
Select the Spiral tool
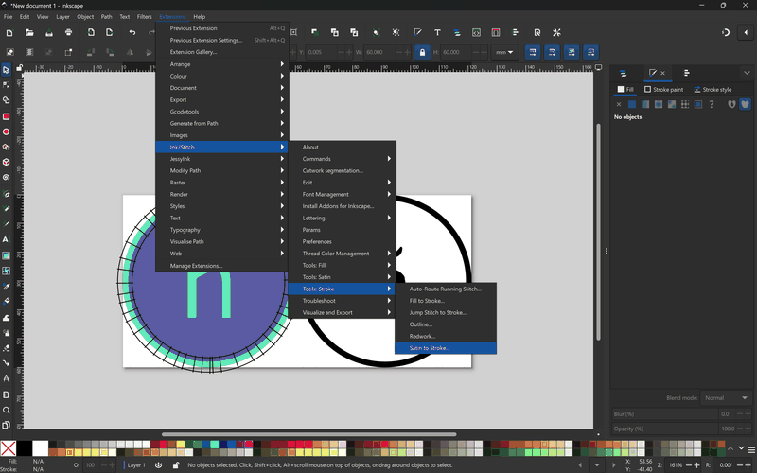(6, 178)
